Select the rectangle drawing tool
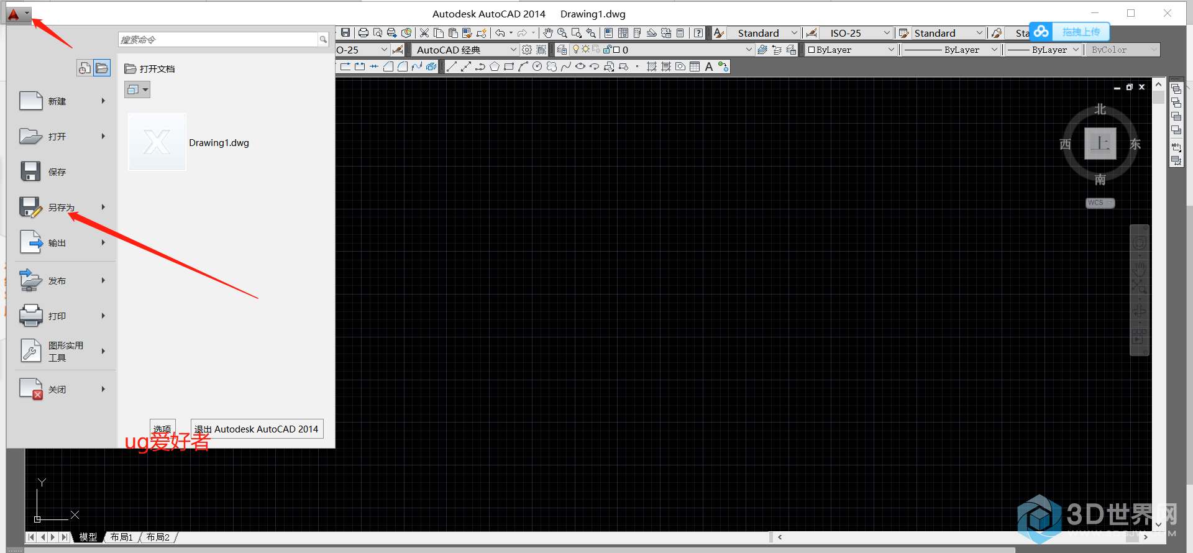1193x553 pixels. coord(509,66)
